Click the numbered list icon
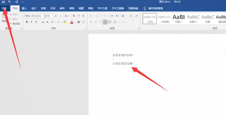The width and height of the screenshot is (226, 115). pyautogui.click(x=98, y=16)
